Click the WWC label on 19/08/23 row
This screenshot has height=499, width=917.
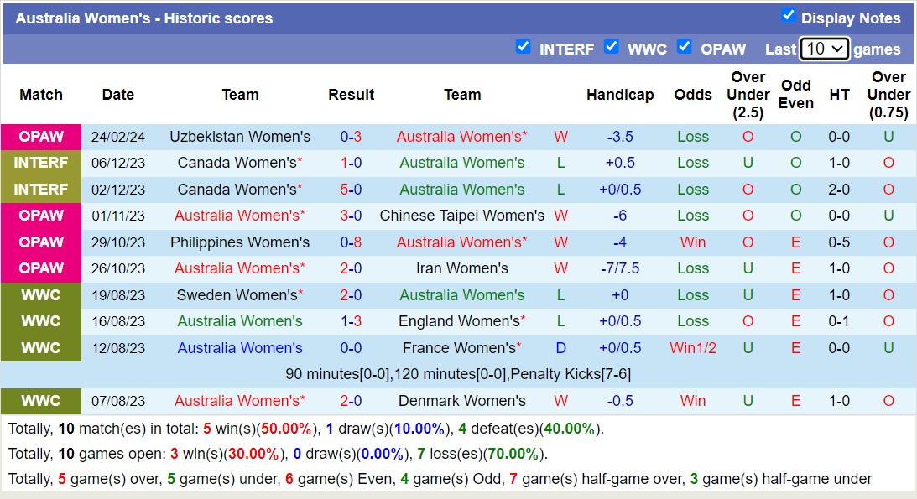point(41,295)
